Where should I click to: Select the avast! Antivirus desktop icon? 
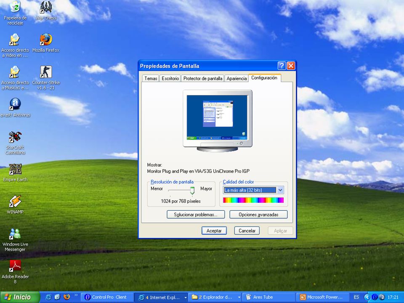15,108
